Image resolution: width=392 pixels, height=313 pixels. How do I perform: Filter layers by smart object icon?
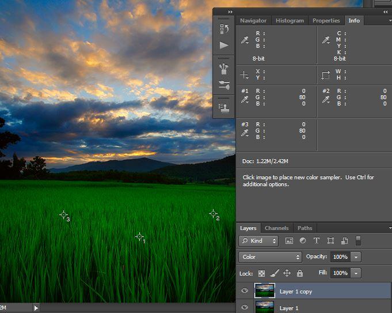[344, 241]
